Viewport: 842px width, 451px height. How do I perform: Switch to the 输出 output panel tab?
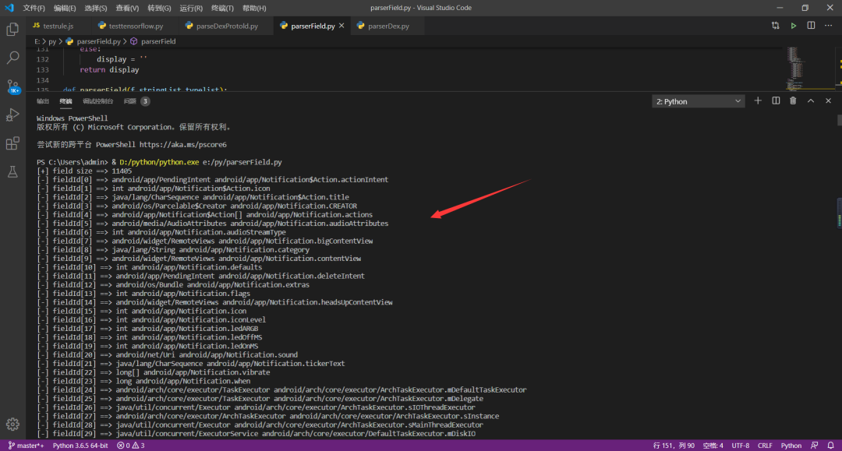point(42,101)
